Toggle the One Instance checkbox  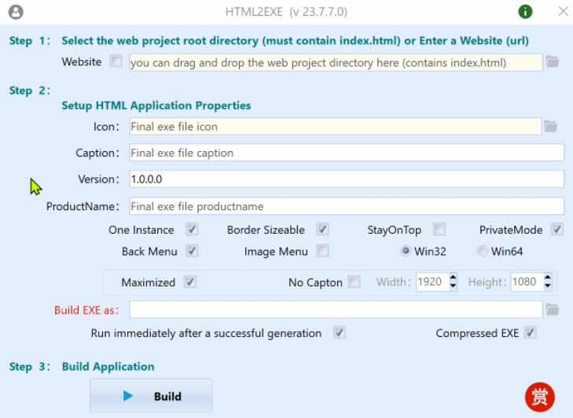(x=192, y=230)
